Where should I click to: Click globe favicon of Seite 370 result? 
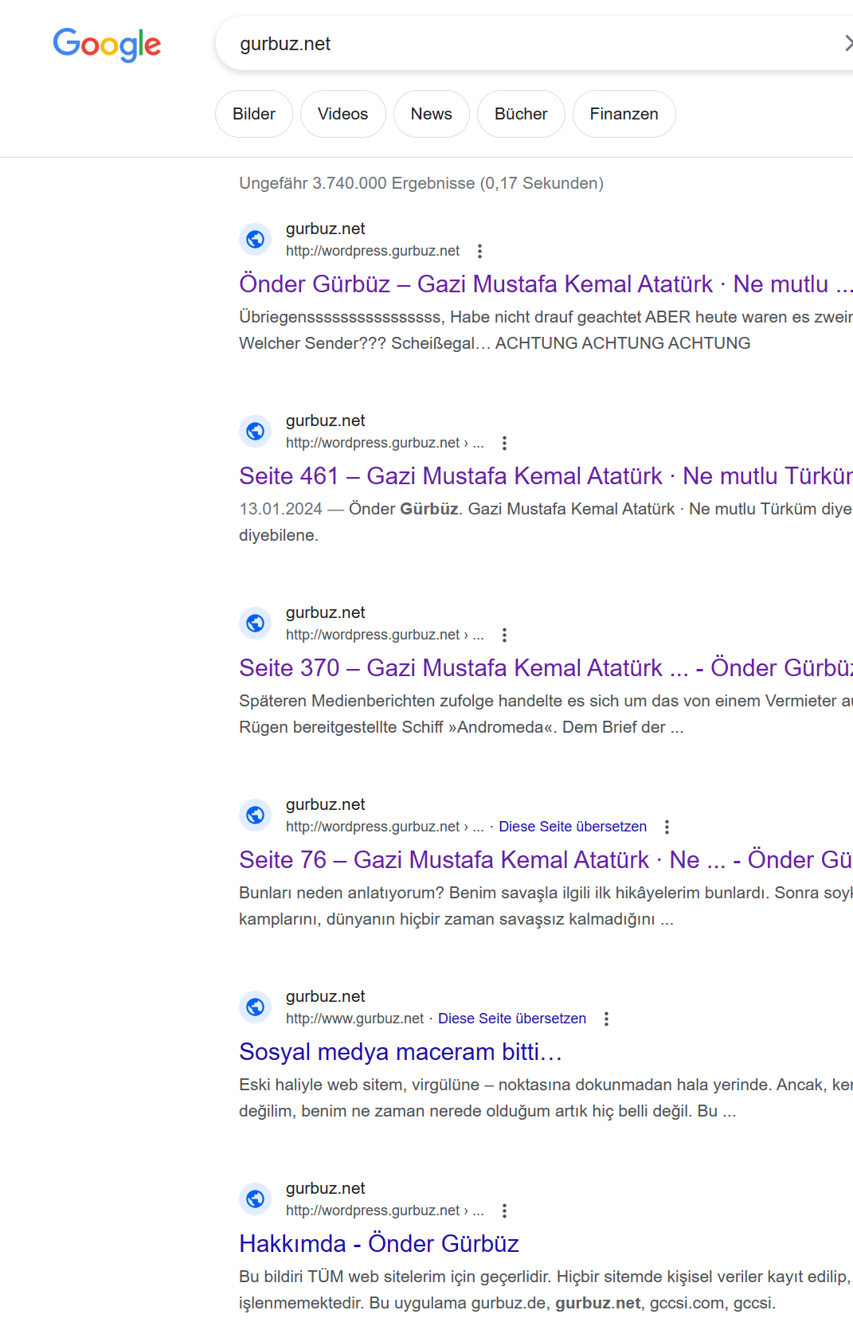coord(256,623)
